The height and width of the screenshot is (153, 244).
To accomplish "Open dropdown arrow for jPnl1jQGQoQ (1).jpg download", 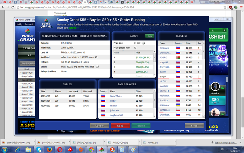I will (x=104, y=142).
